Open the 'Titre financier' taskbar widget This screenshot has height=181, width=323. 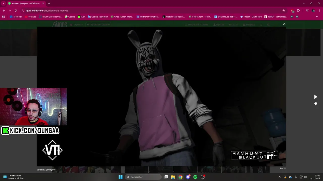click(14, 177)
